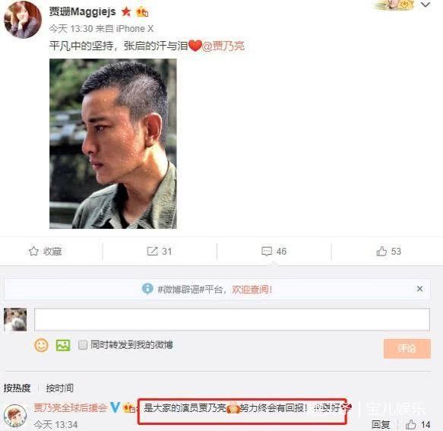Focus the comment text input box
443x431 pixels.
[x=232, y=320]
